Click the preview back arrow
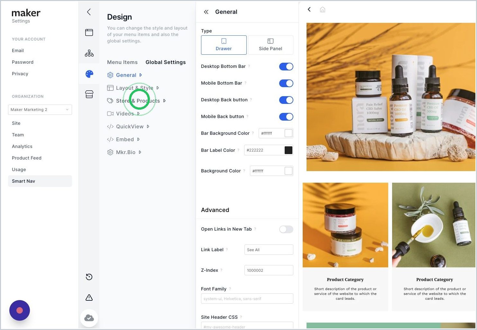477x330 pixels. pos(309,9)
